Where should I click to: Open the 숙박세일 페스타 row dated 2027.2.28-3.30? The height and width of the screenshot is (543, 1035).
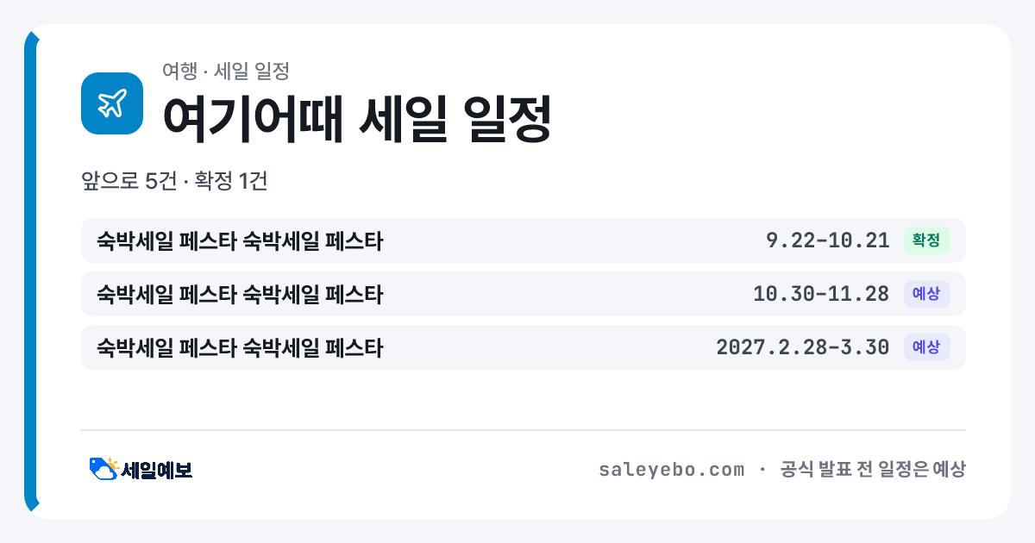click(x=524, y=347)
